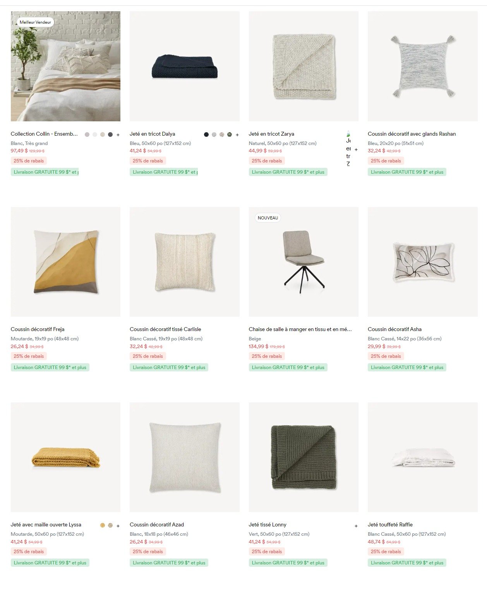Pick the mustard swatch for Lyssa throw
The image size is (487, 590).
103,525
